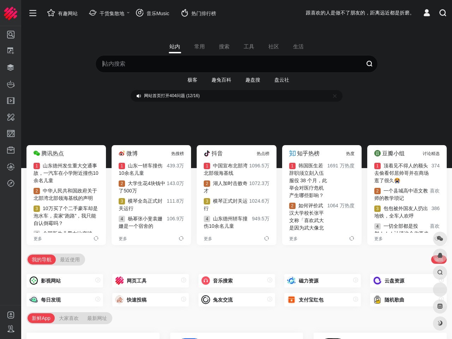Switch to the 社区 tab

[274, 46]
